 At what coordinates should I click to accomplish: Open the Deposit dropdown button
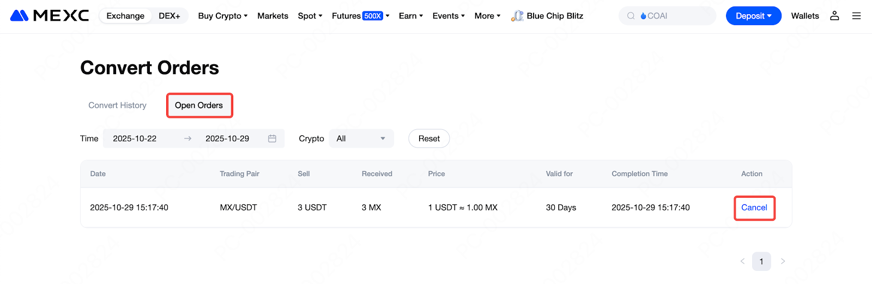[753, 16]
